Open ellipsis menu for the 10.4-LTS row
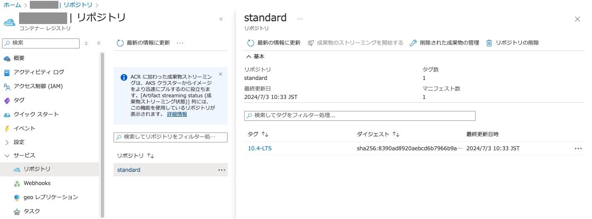592x219 pixels. click(578, 148)
